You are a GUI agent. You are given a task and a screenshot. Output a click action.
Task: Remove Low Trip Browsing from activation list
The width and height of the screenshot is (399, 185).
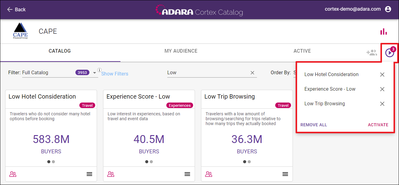point(382,104)
